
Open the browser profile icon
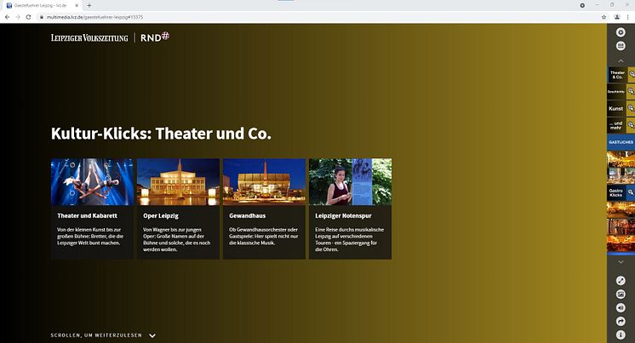tap(617, 17)
